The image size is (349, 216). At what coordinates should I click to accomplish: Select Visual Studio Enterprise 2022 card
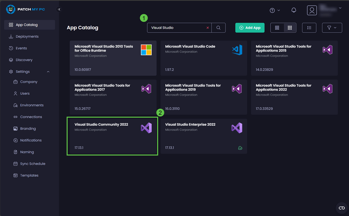click(204, 136)
